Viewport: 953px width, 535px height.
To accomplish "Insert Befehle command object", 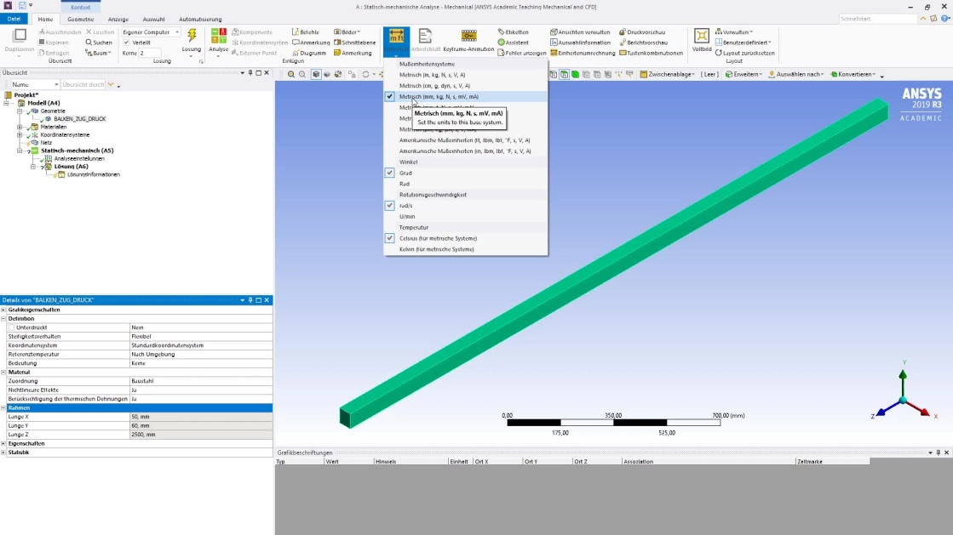I will [x=305, y=32].
